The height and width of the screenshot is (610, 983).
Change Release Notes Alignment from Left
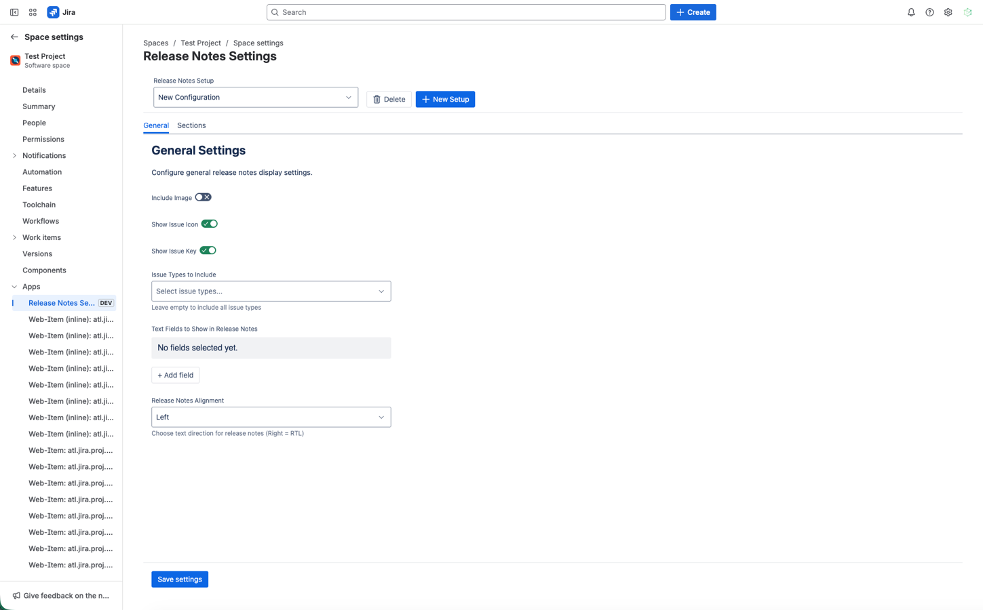[271, 417]
